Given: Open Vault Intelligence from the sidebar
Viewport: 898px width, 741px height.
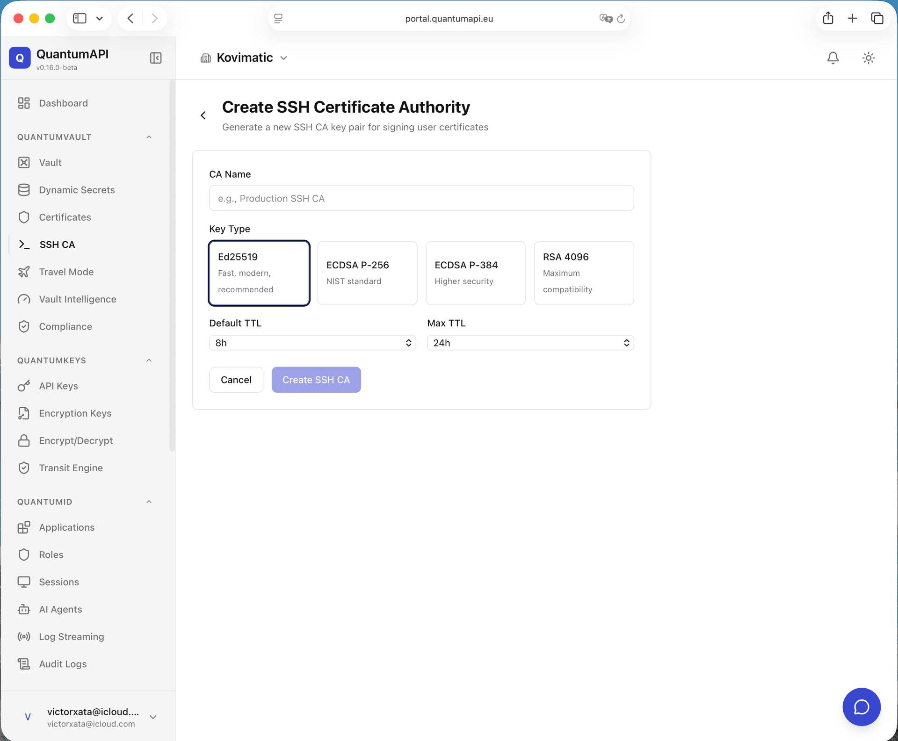Looking at the screenshot, I should [78, 299].
